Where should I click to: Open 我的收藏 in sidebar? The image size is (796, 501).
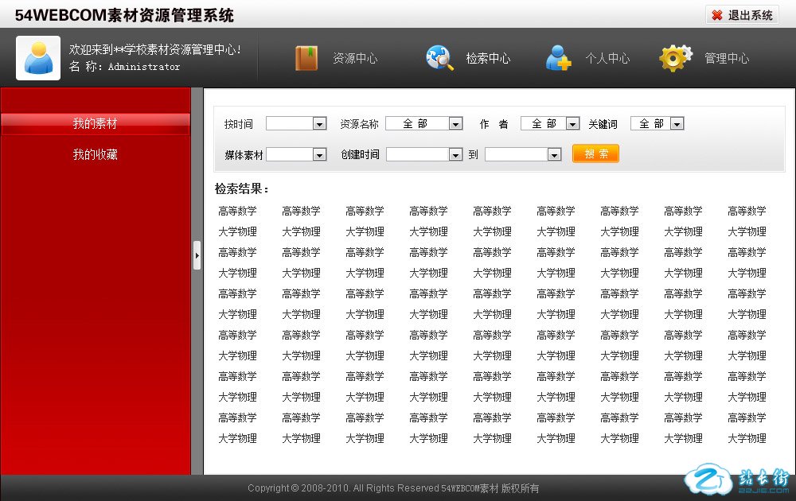click(x=95, y=155)
